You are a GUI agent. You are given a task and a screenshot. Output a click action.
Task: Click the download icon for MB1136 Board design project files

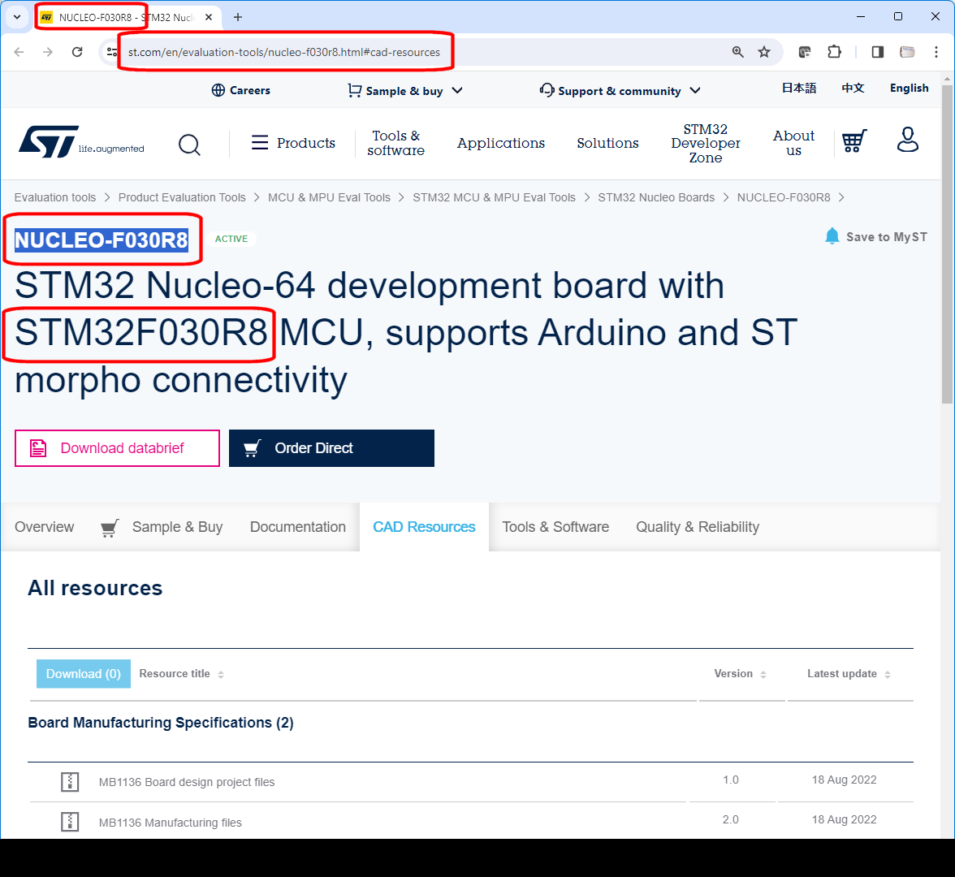pos(70,782)
